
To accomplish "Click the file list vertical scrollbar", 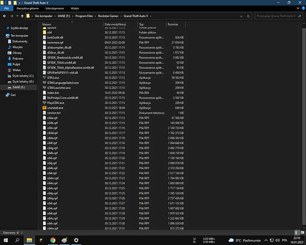I will pyautogui.click(x=304, y=126).
